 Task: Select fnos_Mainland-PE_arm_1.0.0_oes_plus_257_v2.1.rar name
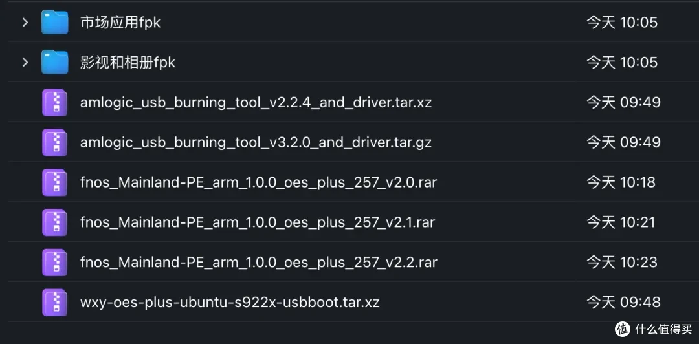click(258, 222)
